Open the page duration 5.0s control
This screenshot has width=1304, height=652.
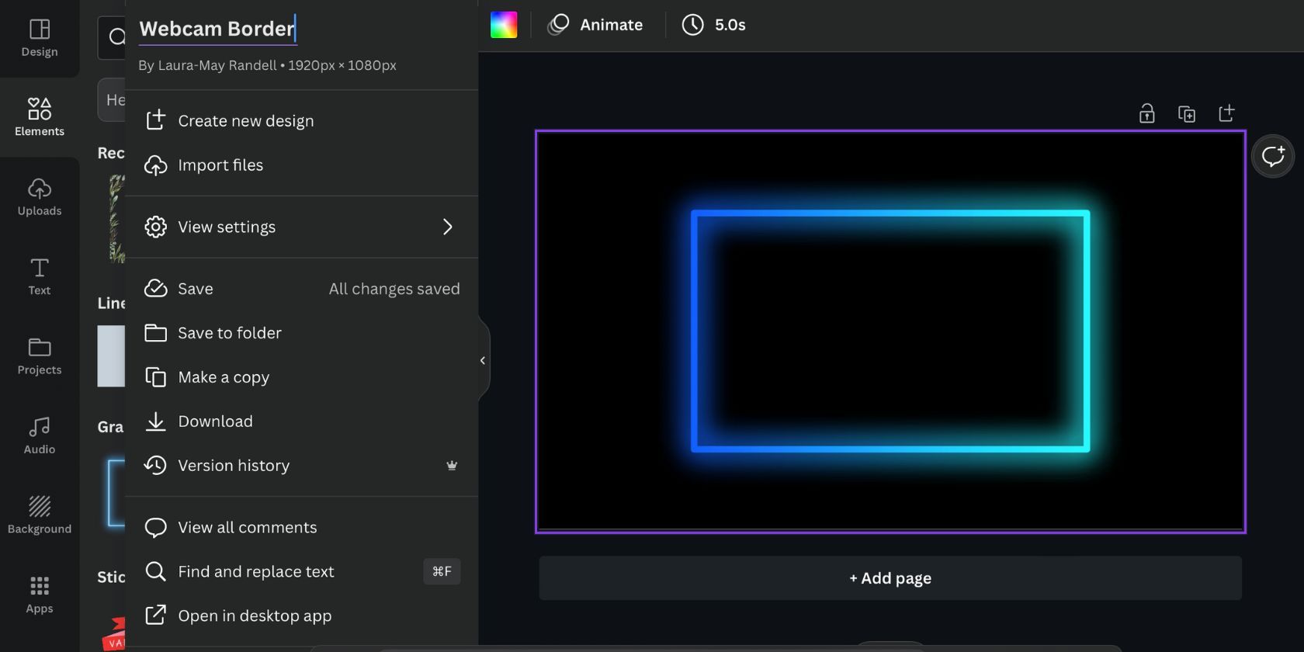click(714, 25)
